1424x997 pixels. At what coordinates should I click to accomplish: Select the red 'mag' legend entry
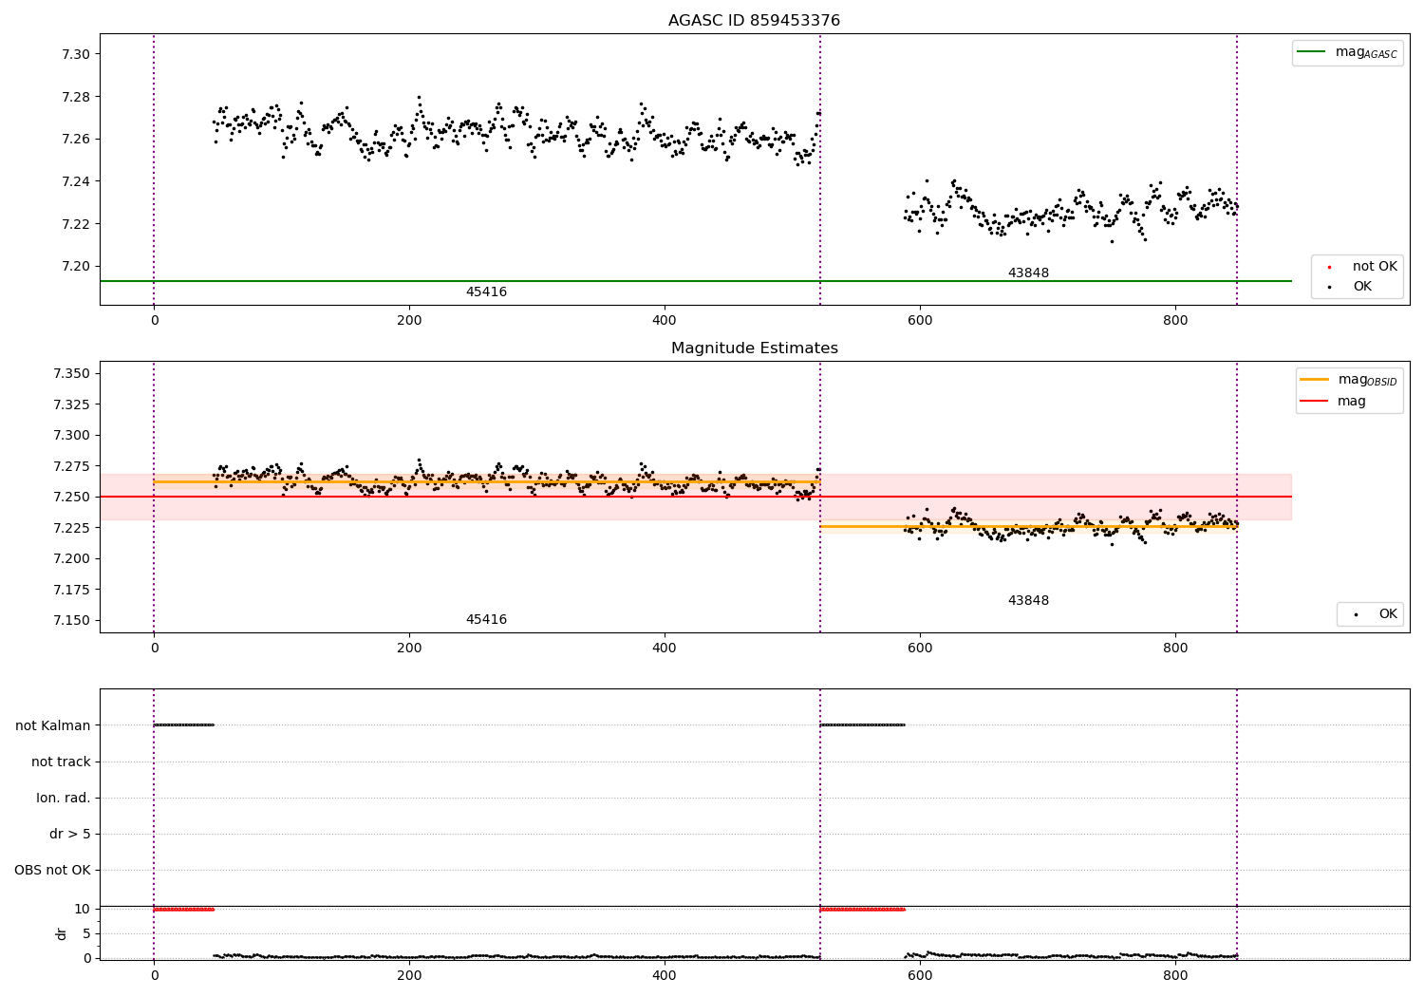point(1334,402)
